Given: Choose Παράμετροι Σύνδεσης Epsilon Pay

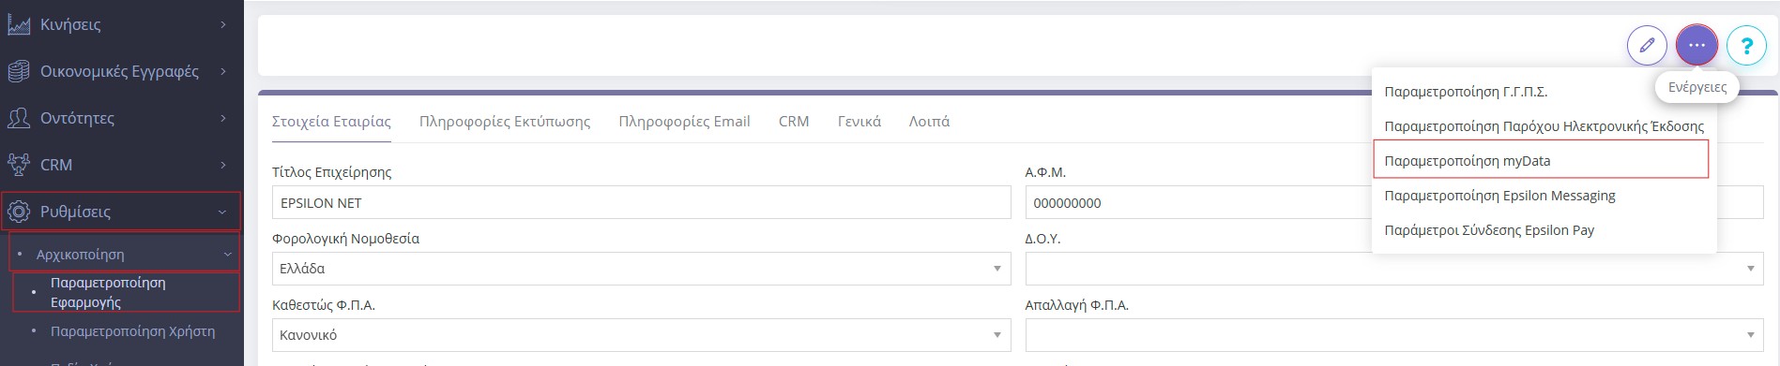Looking at the screenshot, I should 1489,230.
